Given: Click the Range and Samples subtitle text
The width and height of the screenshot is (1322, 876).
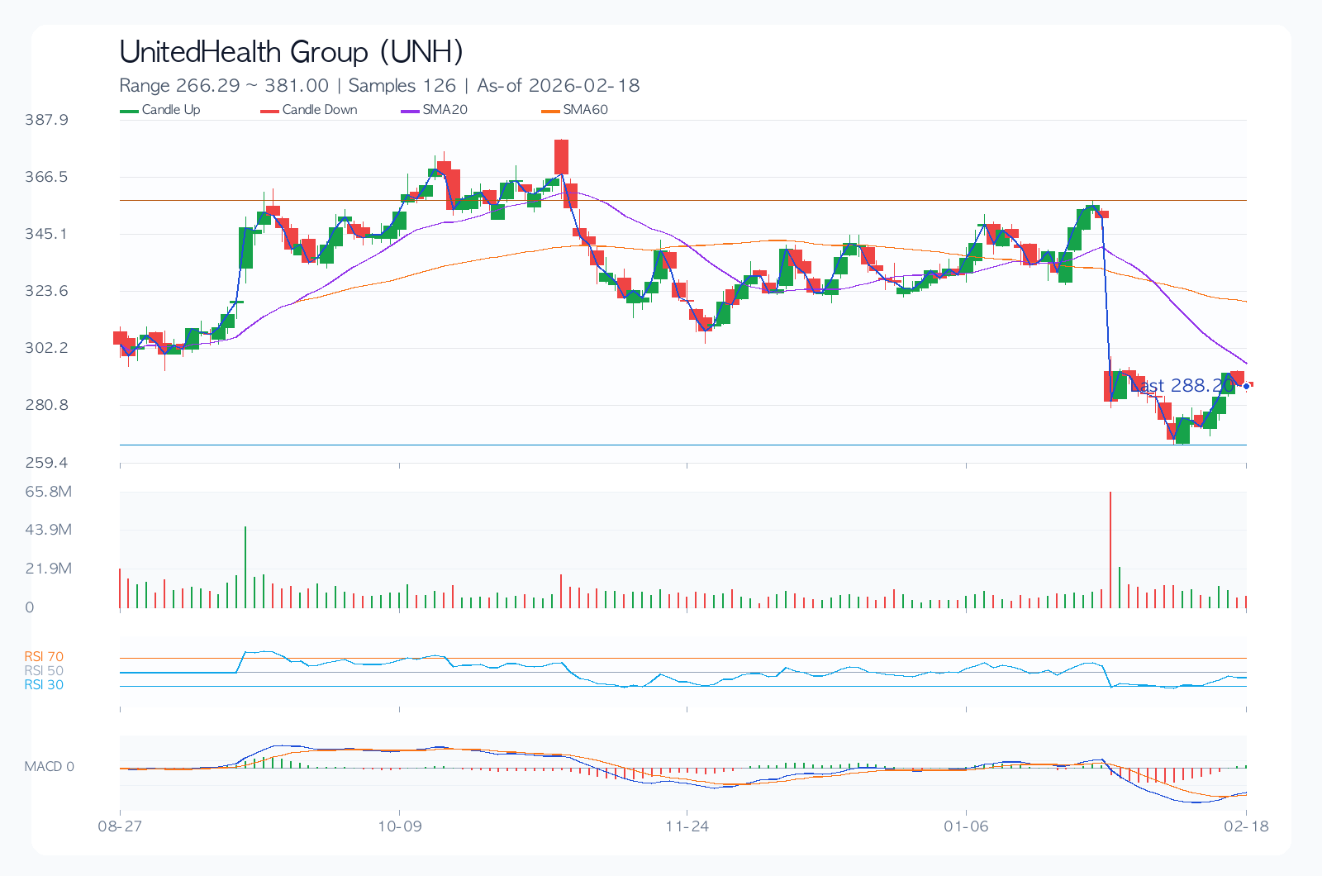Looking at the screenshot, I should (x=379, y=85).
